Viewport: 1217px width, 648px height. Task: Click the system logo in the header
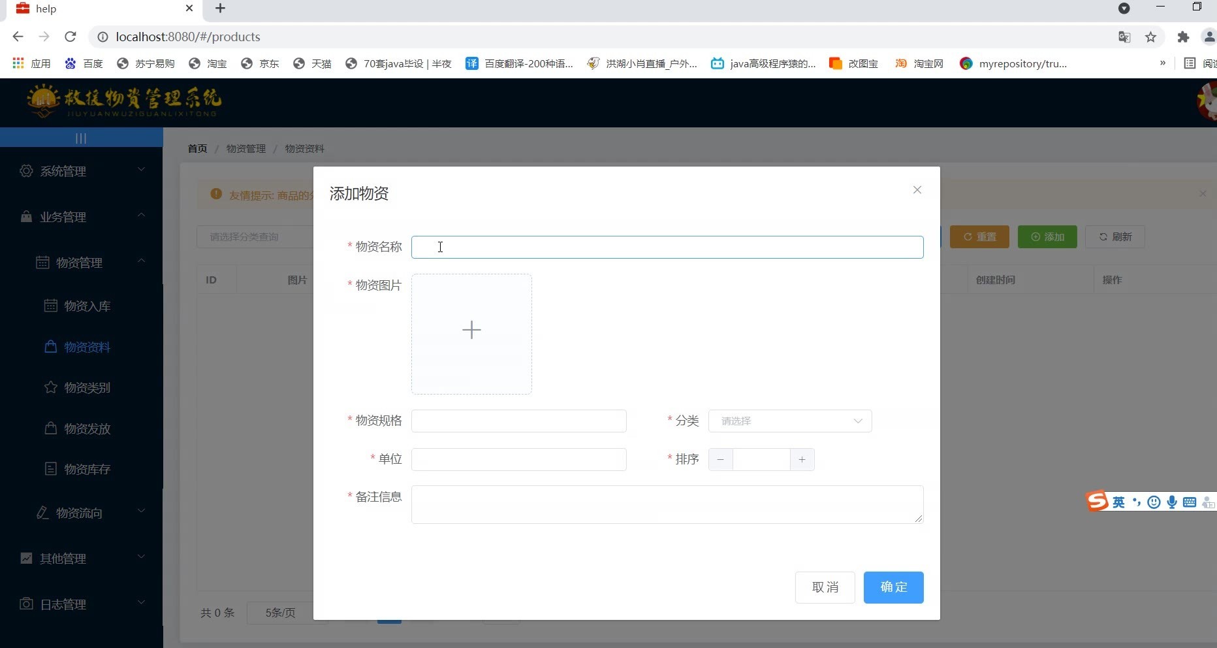(124, 102)
